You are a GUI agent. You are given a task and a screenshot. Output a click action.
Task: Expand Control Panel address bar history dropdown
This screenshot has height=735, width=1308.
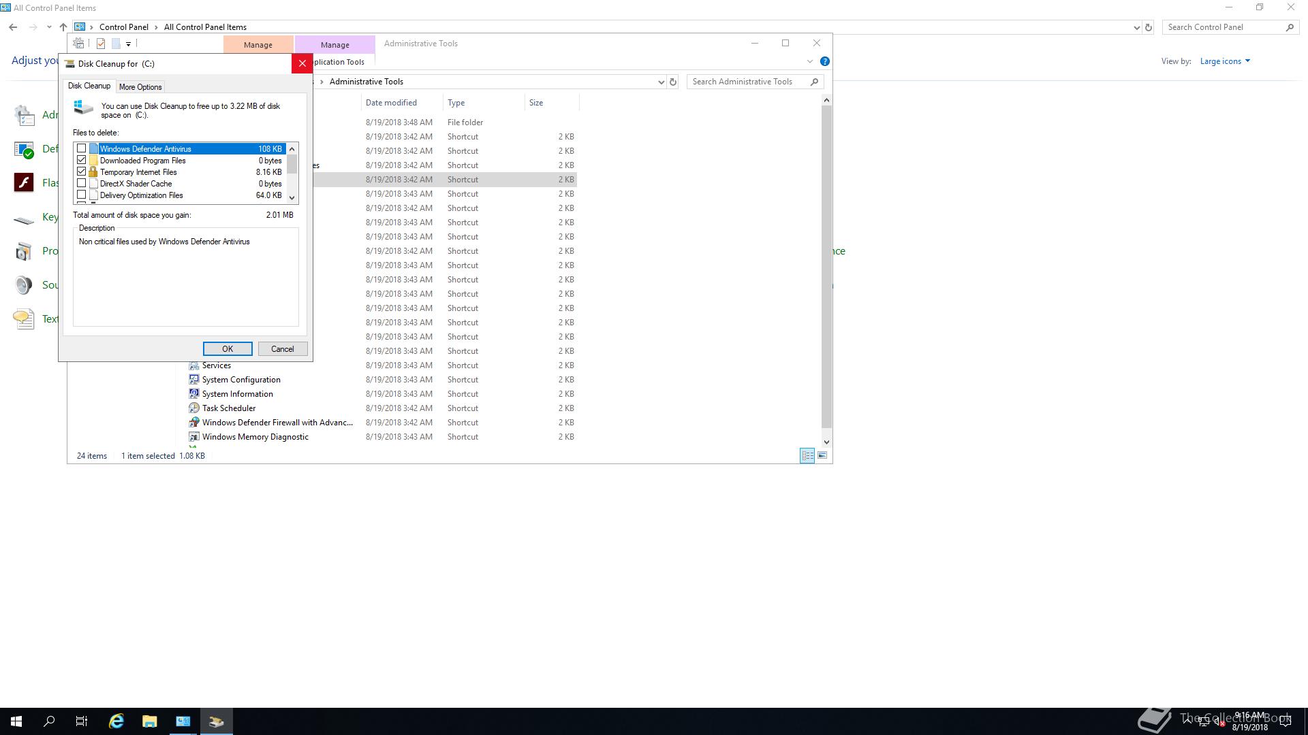pyautogui.click(x=1136, y=28)
